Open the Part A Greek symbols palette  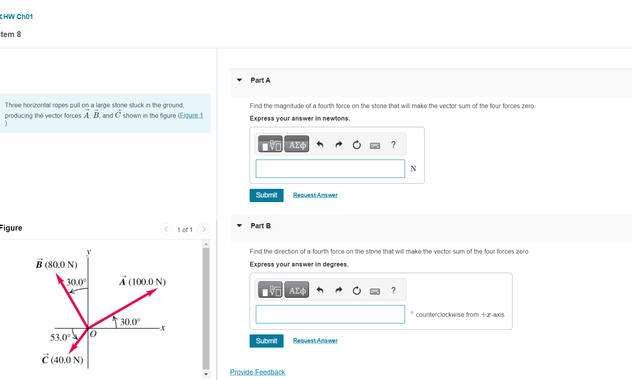pos(296,144)
